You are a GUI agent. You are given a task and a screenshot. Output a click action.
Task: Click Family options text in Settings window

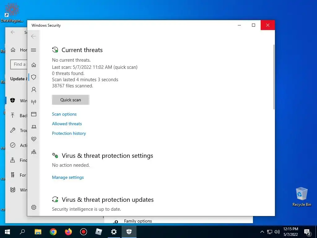(138, 221)
